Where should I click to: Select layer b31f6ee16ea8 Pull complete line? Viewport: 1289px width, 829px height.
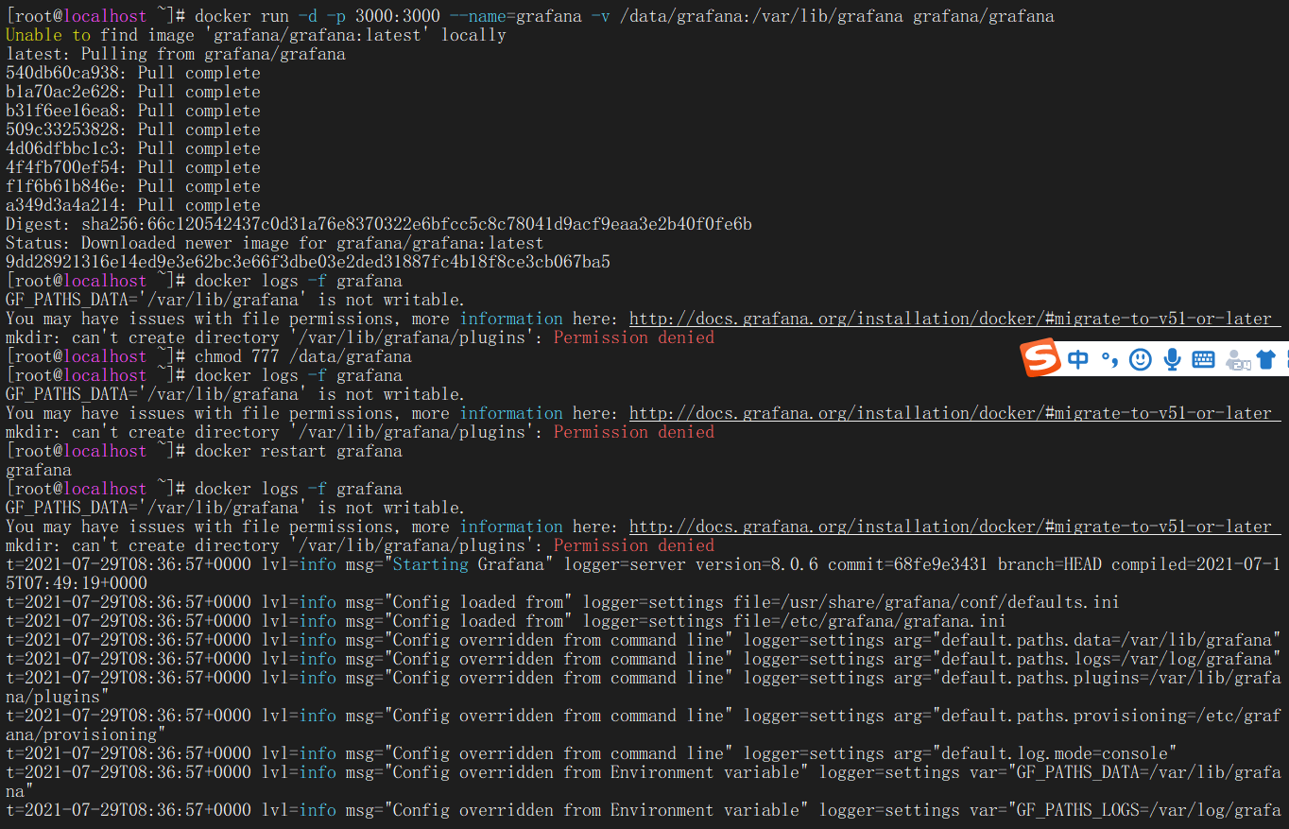[x=133, y=111]
